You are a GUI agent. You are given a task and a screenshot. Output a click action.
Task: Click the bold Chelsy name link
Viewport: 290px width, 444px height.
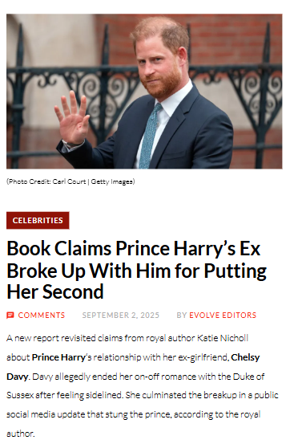(245, 357)
